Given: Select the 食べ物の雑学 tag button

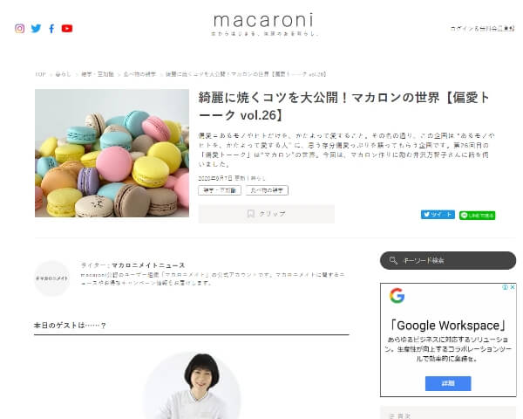Looking at the screenshot, I should coord(267,190).
